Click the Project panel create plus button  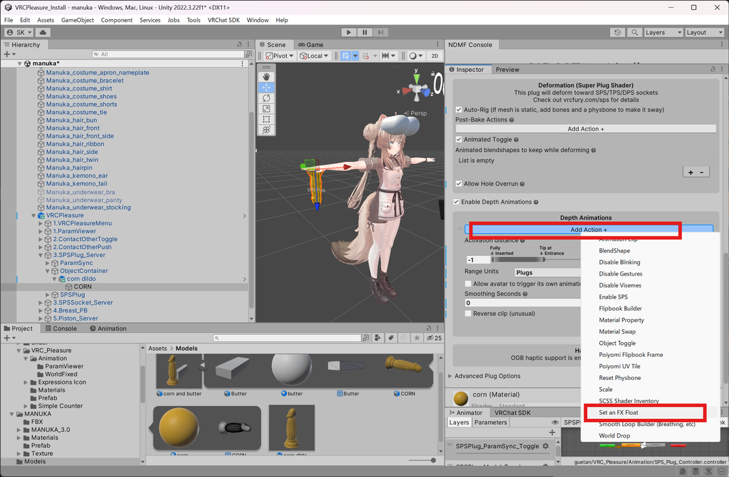click(7, 338)
